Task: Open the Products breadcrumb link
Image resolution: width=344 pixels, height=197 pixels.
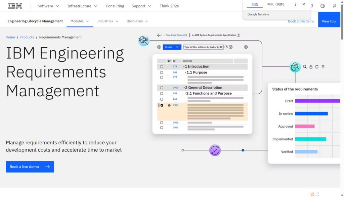Action: pos(27,37)
